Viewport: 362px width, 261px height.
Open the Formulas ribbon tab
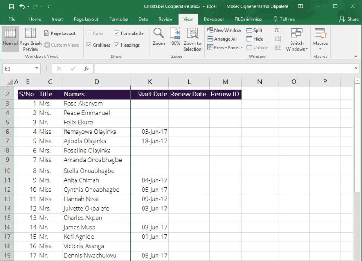pyautogui.click(x=118, y=19)
